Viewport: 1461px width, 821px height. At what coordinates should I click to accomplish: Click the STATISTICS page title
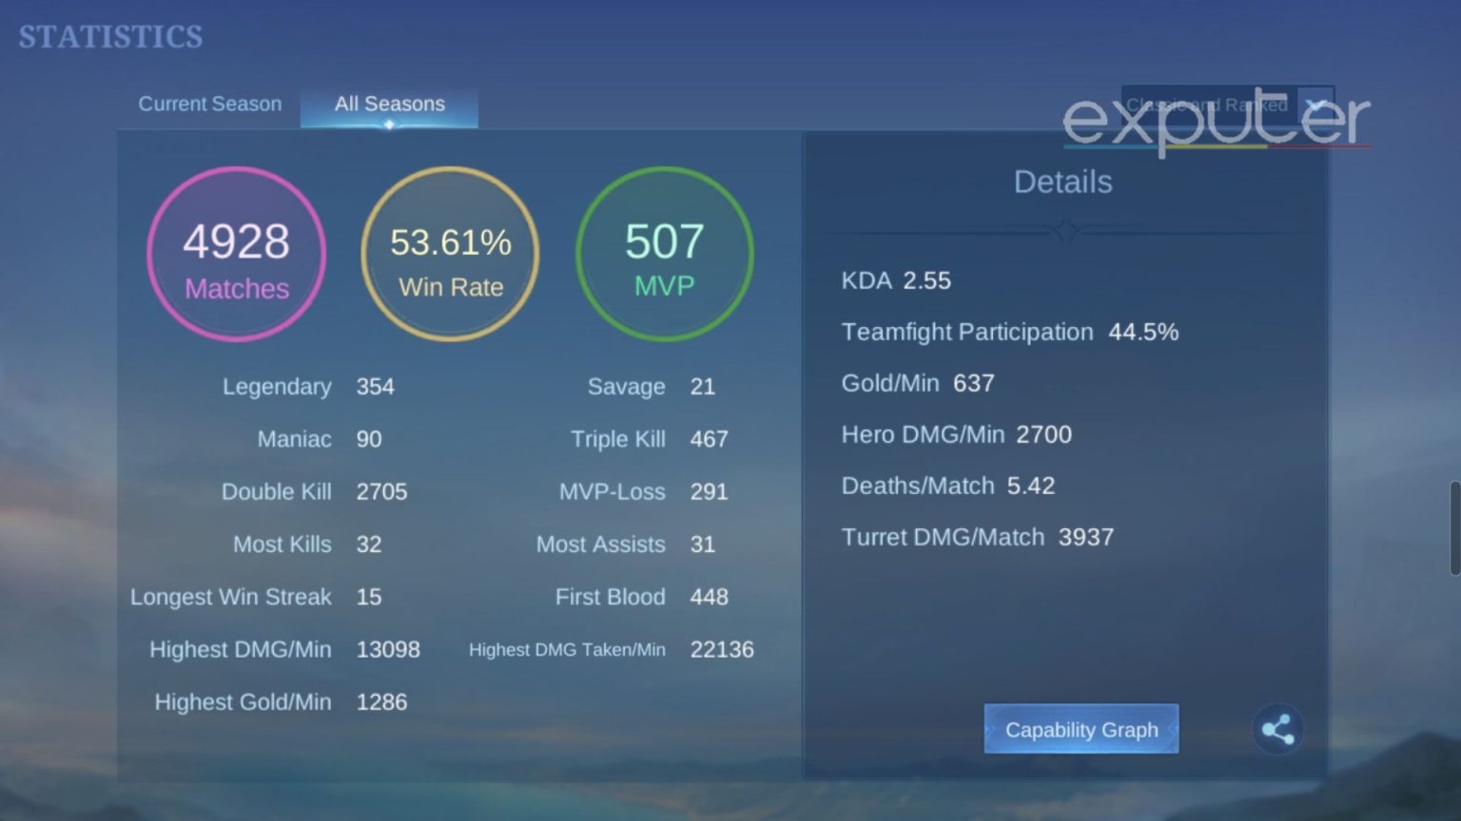pyautogui.click(x=110, y=37)
